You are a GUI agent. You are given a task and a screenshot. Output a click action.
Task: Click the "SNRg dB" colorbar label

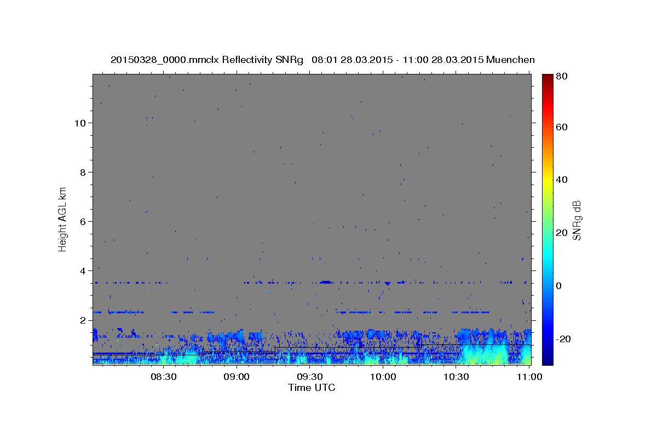[577, 220]
